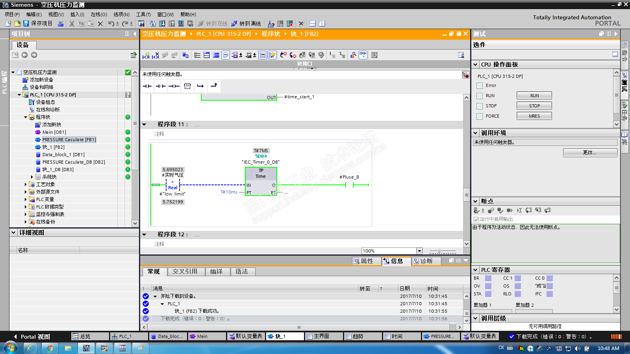
Task: Click the Split editor vertically icon
Action: tap(322, 24)
